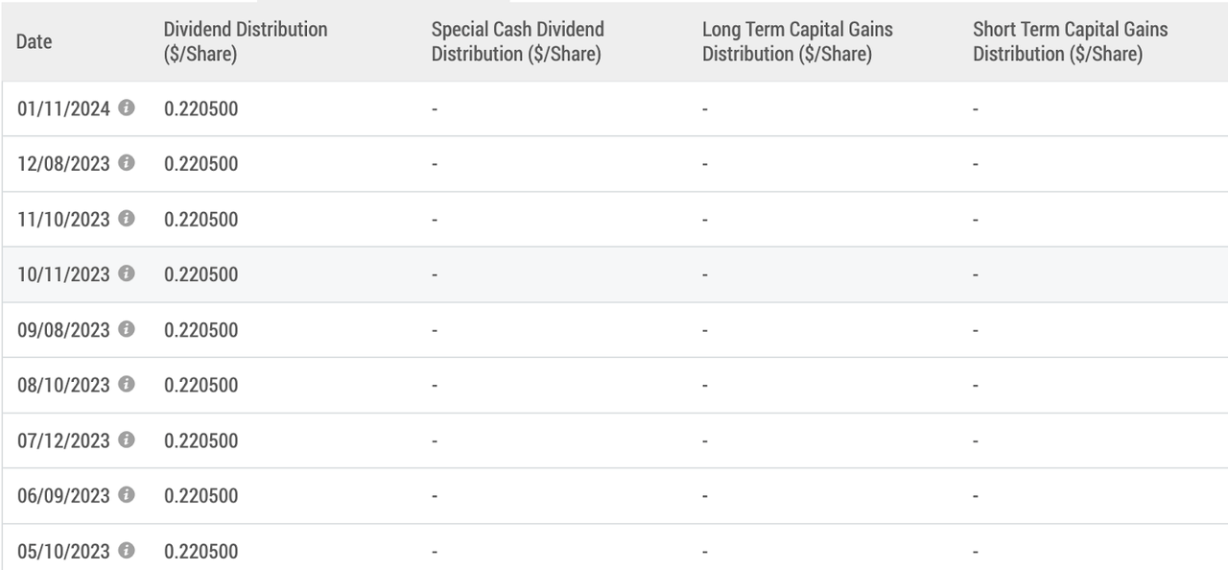Click the info icon beside 01/11/2024
The height and width of the screenshot is (570, 1228).
127,107
